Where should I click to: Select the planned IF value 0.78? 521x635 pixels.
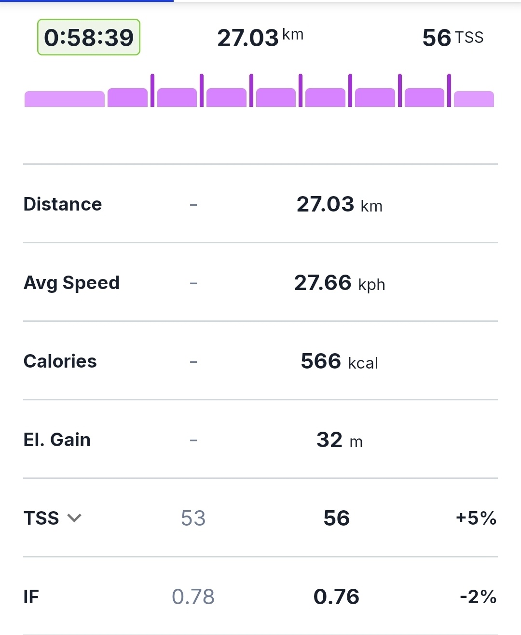point(193,597)
